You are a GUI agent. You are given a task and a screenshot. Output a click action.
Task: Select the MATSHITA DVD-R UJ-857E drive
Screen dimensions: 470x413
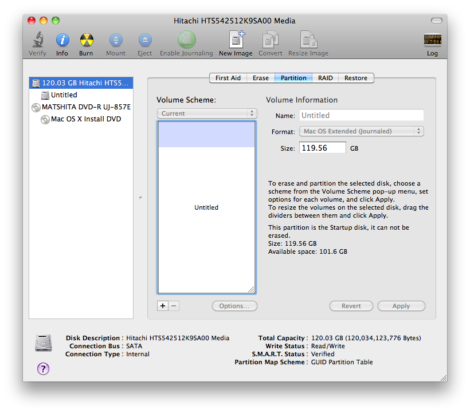click(x=81, y=107)
